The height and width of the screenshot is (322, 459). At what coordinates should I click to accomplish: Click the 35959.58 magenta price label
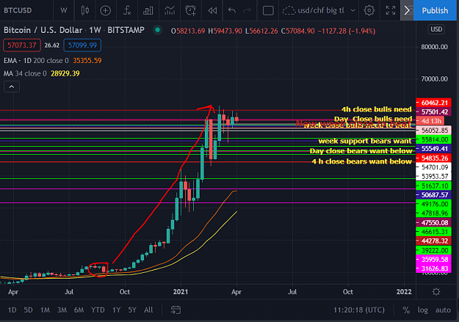pyautogui.click(x=433, y=260)
